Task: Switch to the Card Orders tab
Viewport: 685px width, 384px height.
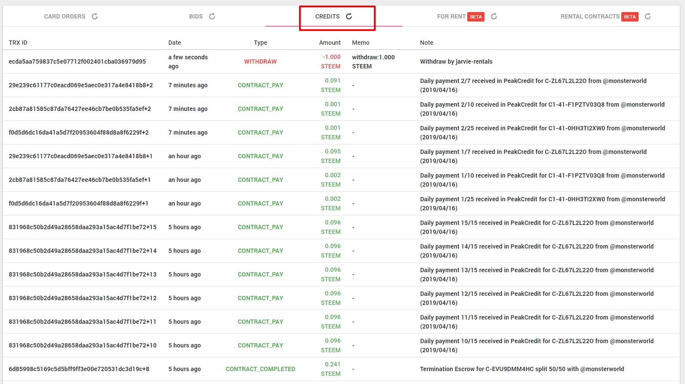Action: tap(65, 16)
